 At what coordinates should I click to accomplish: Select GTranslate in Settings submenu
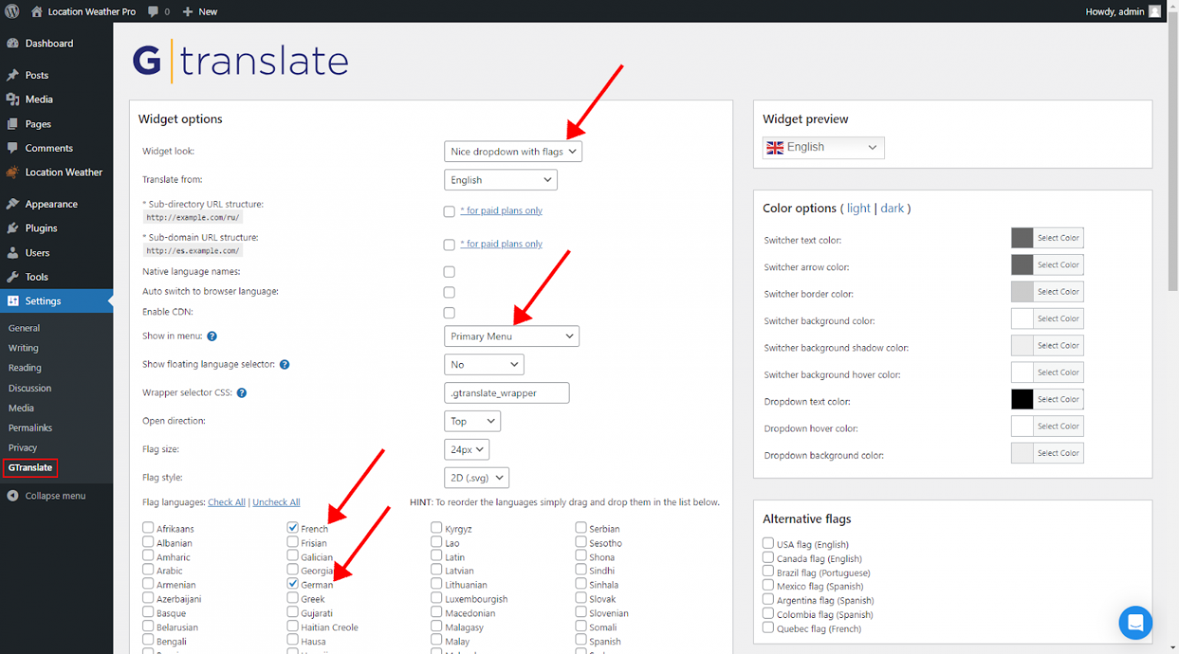(30, 467)
